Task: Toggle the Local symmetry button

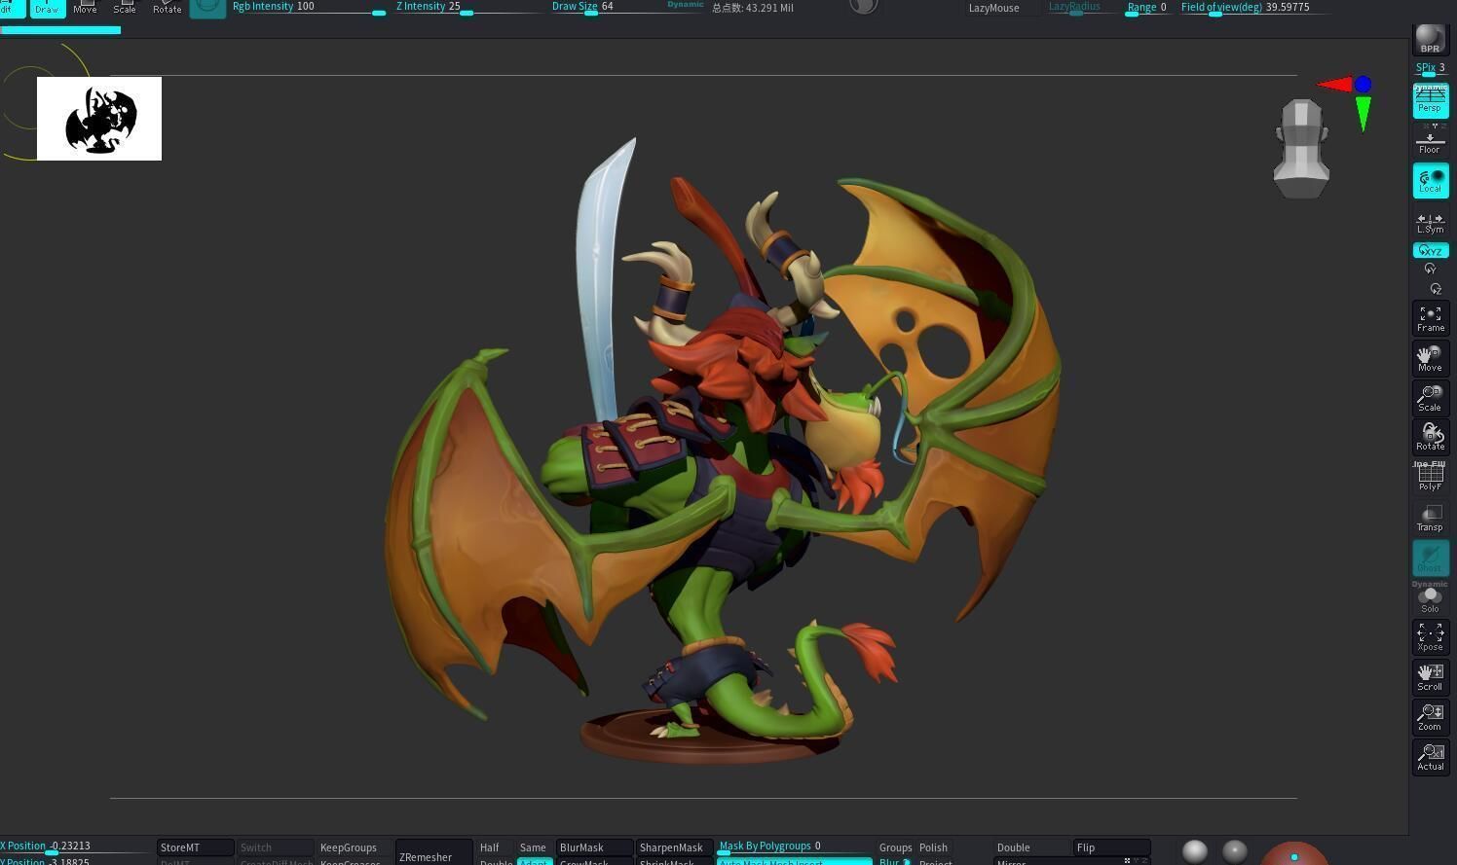Action: 1430,181
